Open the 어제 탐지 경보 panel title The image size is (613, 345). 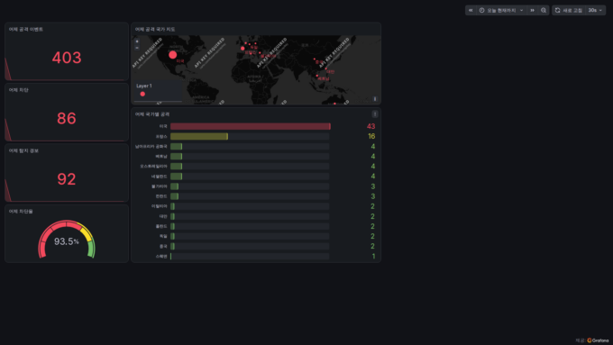pyautogui.click(x=23, y=150)
